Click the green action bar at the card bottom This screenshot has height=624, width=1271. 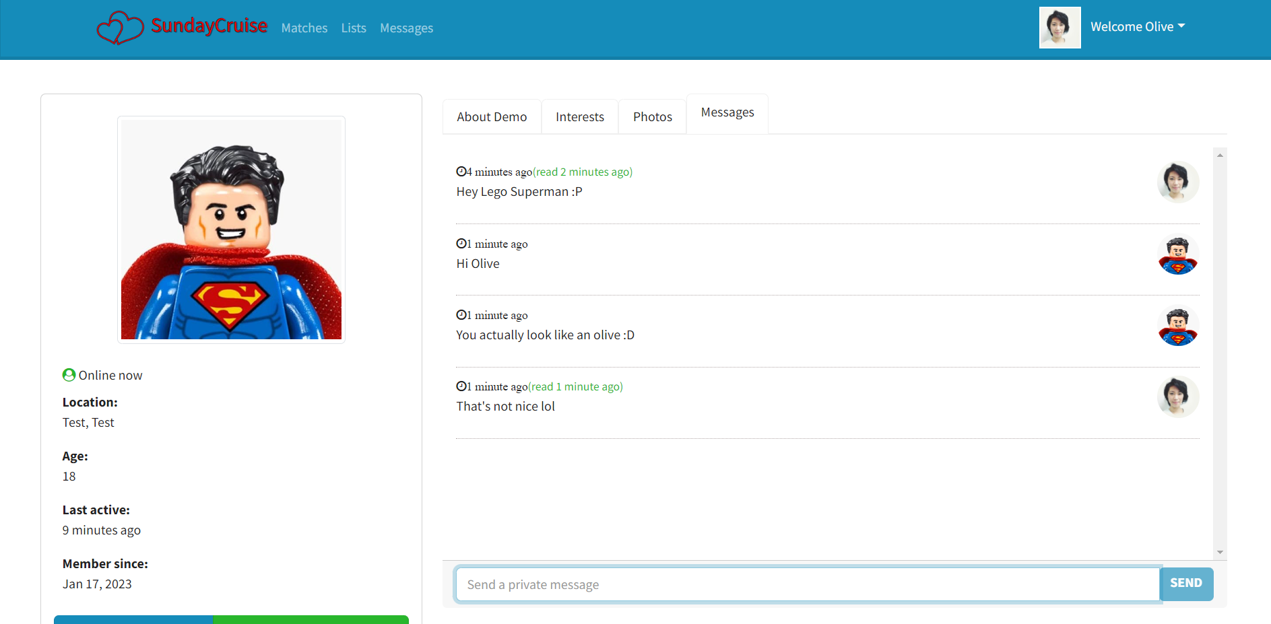[311, 620]
